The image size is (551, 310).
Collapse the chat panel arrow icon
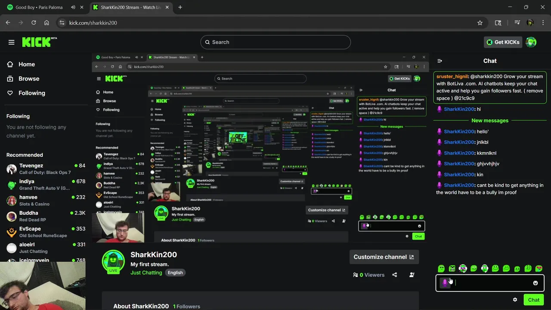[x=440, y=61]
